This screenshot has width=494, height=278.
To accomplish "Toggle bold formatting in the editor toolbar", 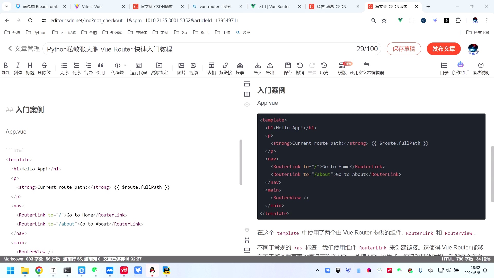I will pyautogui.click(x=6, y=68).
